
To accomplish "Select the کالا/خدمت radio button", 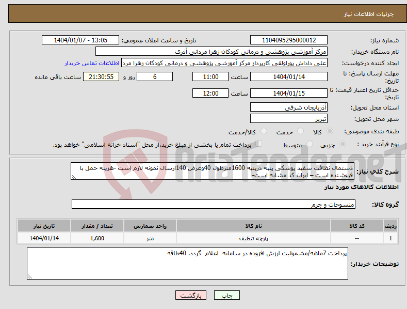I will (x=264, y=131).
